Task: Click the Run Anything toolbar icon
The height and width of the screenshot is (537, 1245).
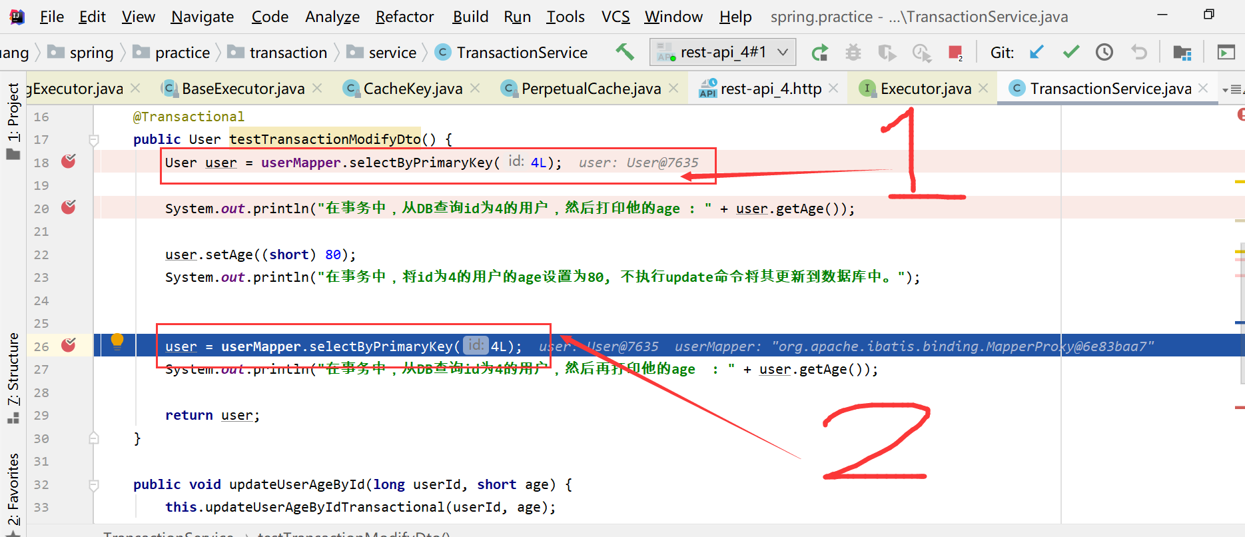Action: click(1226, 52)
